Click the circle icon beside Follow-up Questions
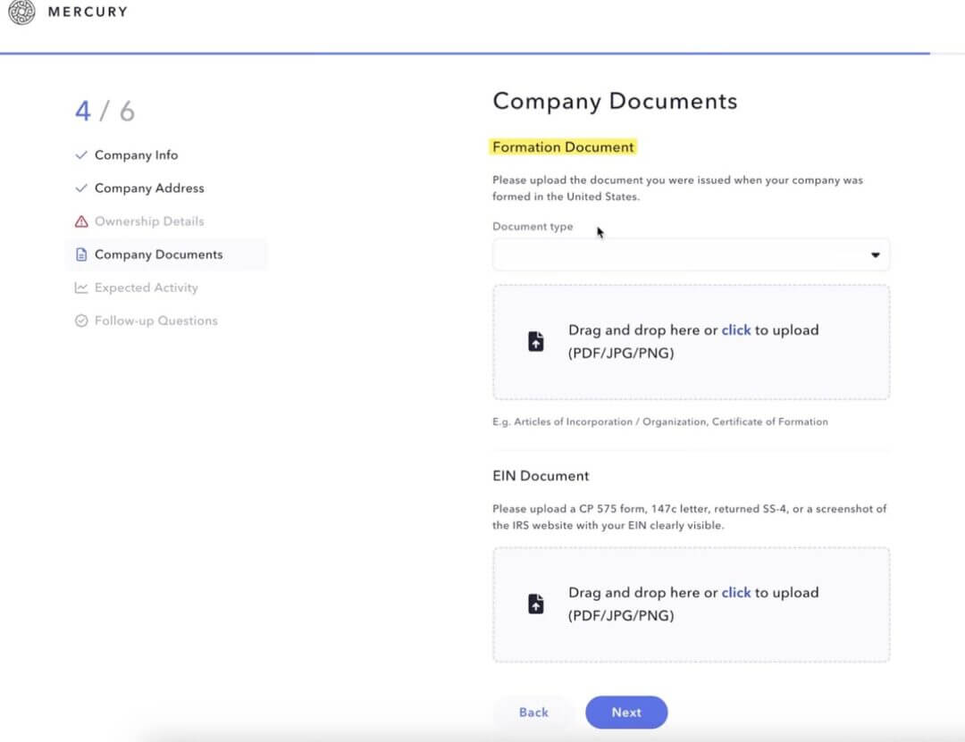The height and width of the screenshot is (742, 965). [80, 321]
